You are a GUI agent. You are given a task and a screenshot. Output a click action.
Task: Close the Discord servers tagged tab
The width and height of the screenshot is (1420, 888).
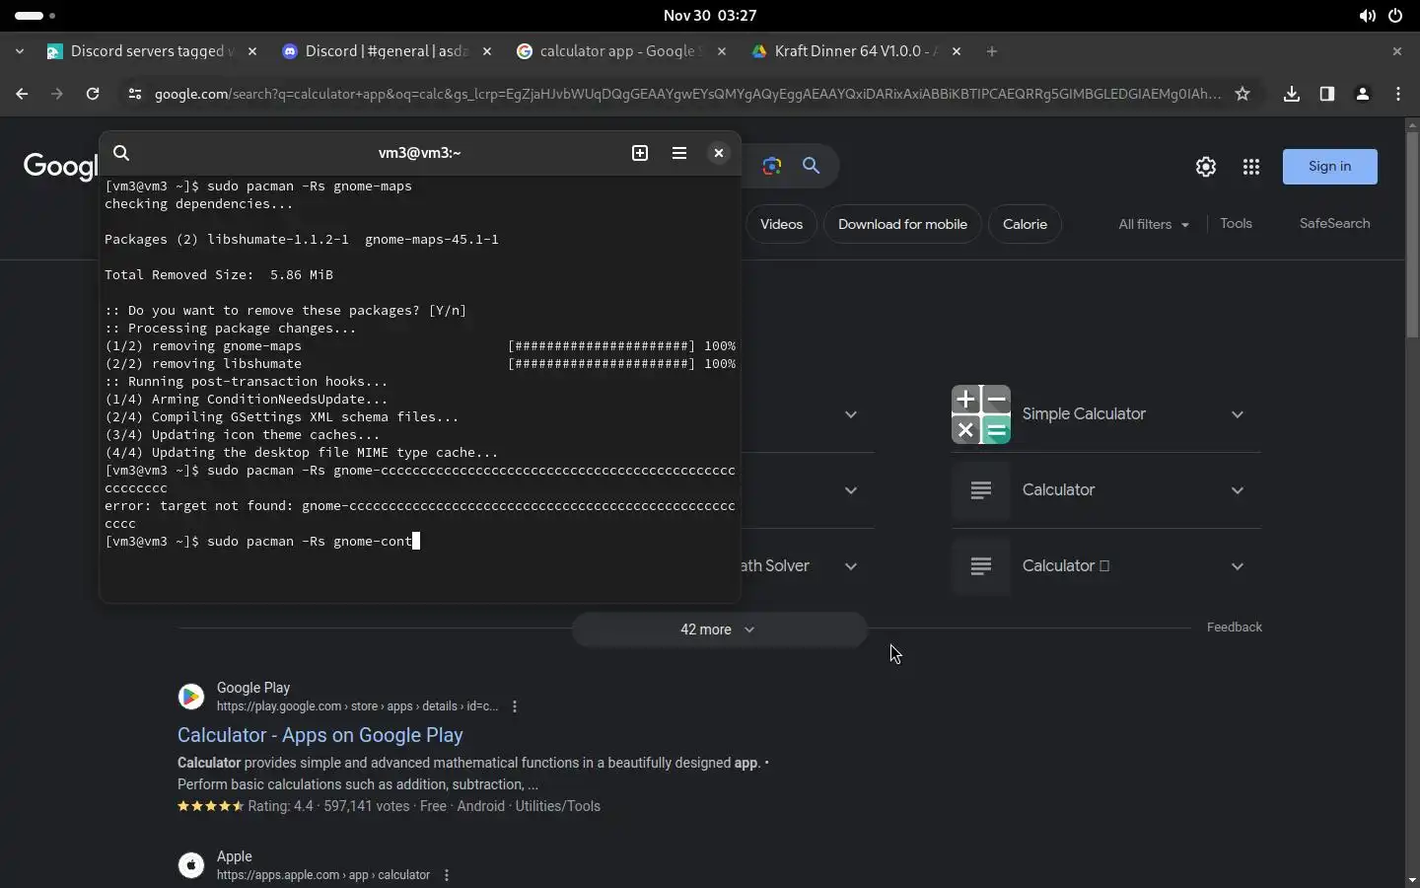point(252,51)
